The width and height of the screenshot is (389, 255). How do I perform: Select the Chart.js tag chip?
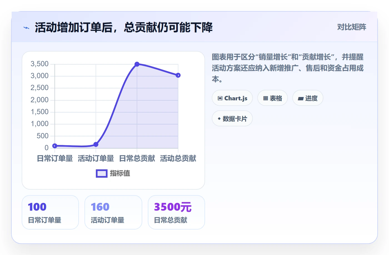point(232,98)
